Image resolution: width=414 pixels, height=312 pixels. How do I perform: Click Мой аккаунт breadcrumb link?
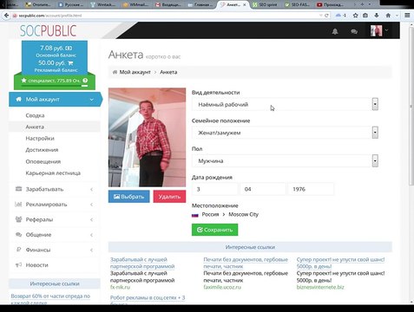135,72
